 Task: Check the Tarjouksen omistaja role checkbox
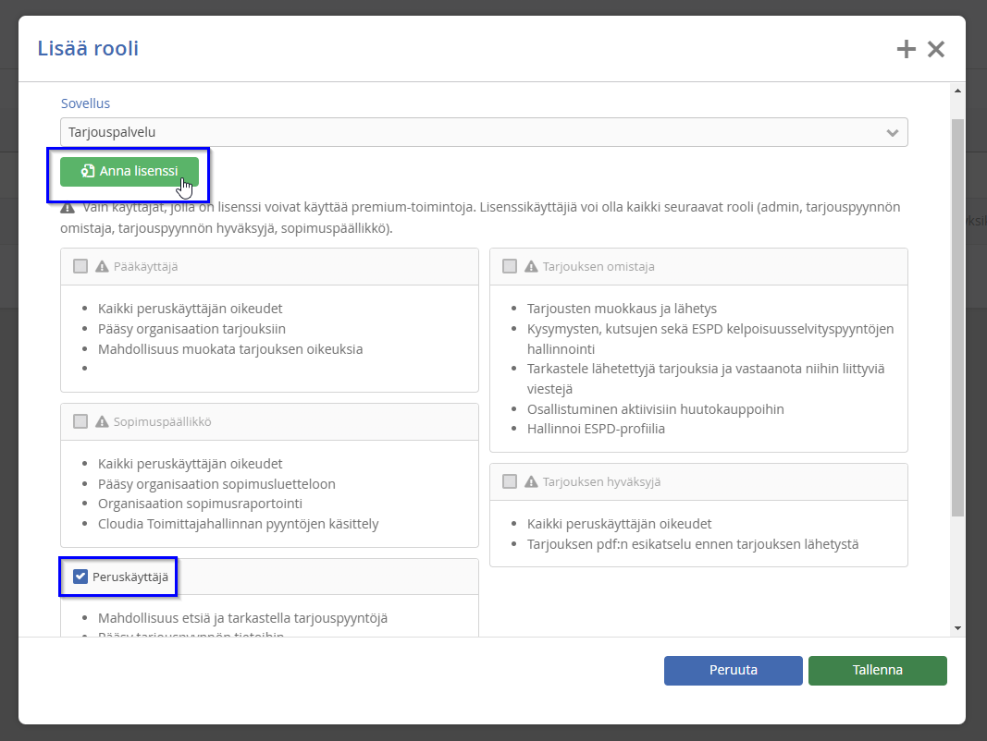pos(510,266)
